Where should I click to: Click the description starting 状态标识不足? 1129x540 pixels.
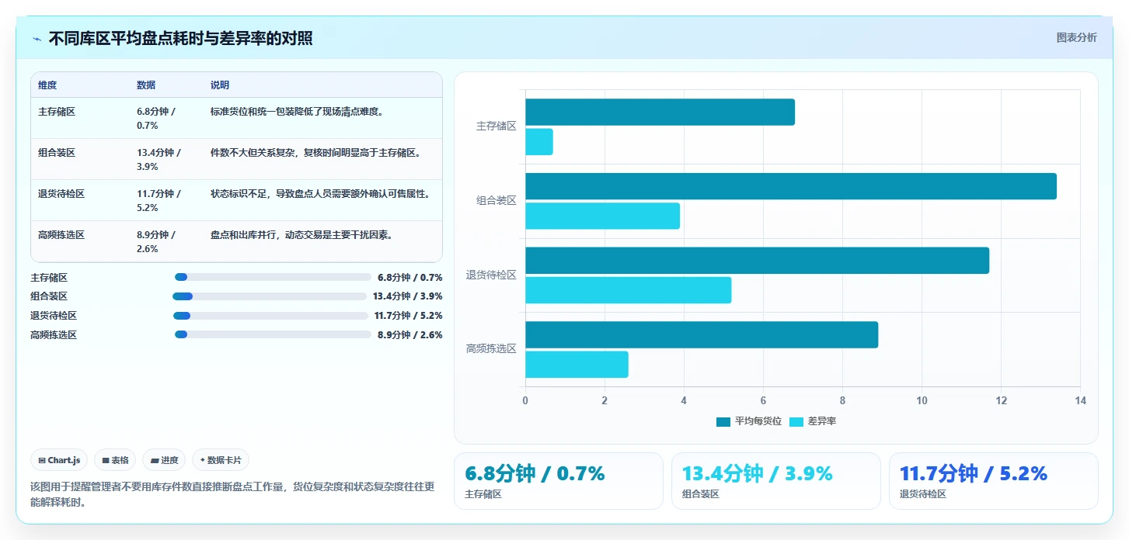pyautogui.click(x=321, y=194)
